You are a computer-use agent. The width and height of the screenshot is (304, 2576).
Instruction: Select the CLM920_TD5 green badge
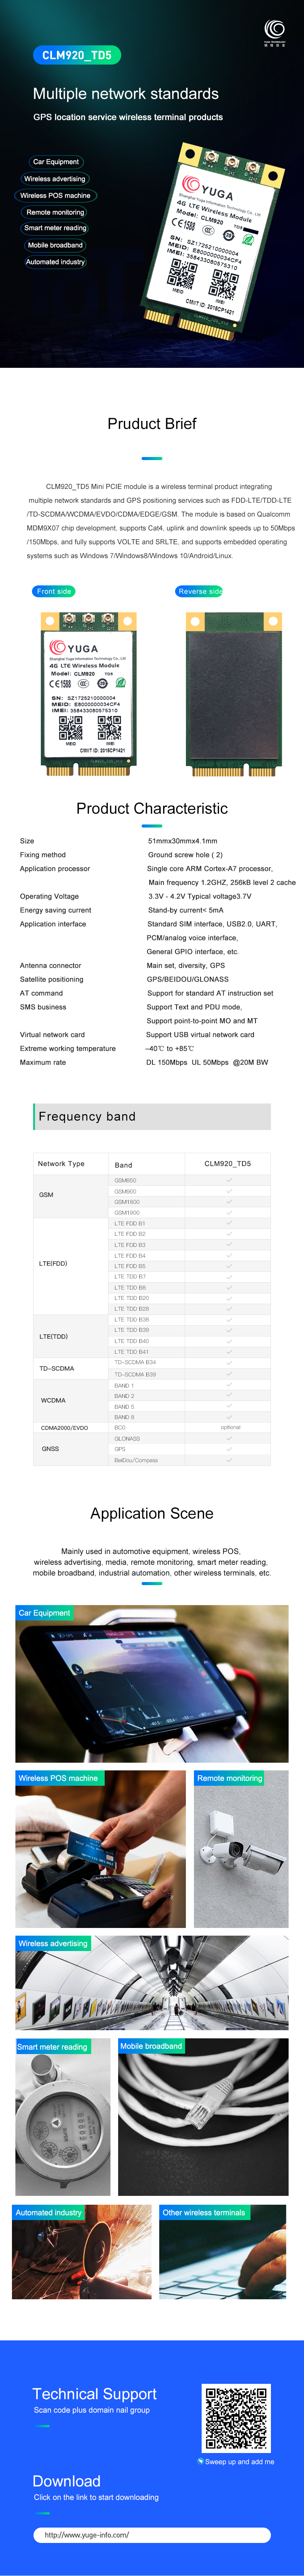(x=77, y=55)
